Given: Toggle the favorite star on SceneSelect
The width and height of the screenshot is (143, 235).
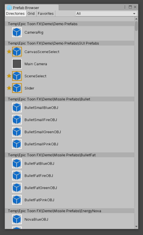Looking at the screenshot, I should coord(9,76).
